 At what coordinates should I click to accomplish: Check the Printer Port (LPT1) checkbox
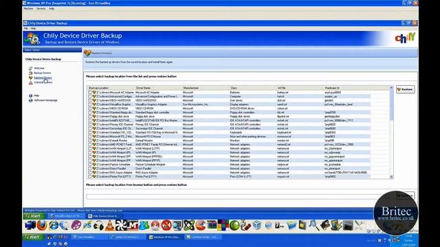(x=90, y=177)
